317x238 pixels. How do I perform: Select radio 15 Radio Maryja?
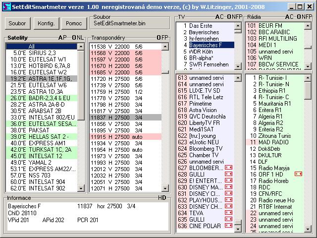(275, 168)
